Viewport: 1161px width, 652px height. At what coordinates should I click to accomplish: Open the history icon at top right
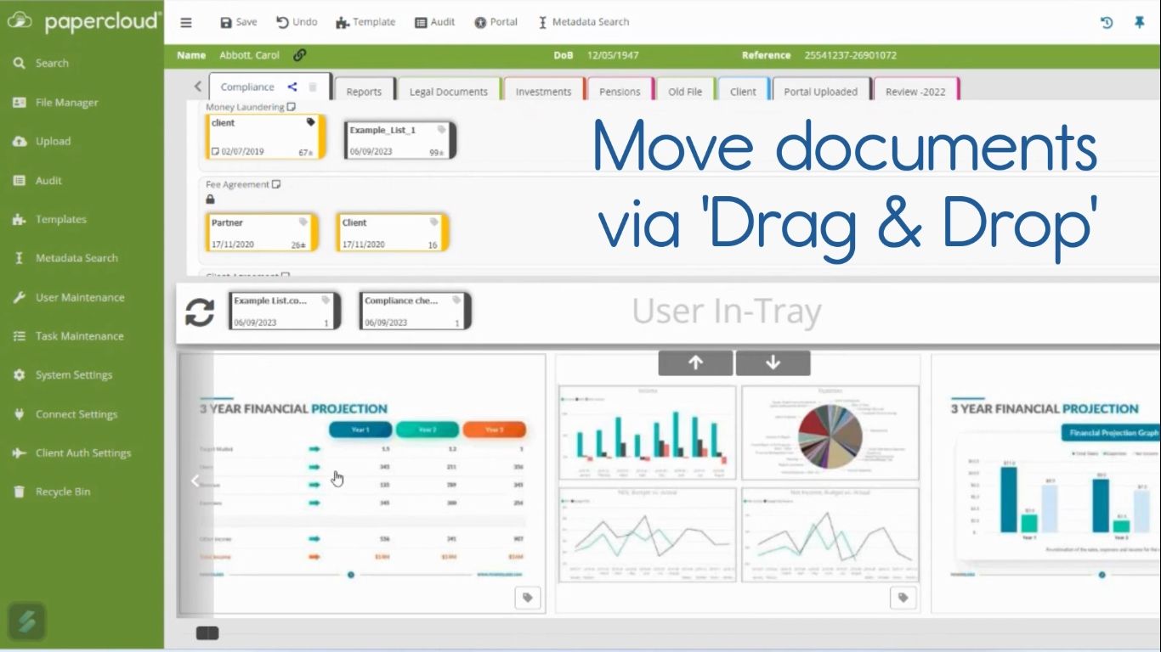pos(1107,23)
